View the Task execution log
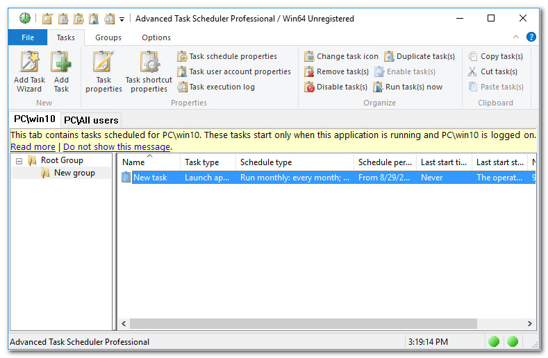 point(216,87)
